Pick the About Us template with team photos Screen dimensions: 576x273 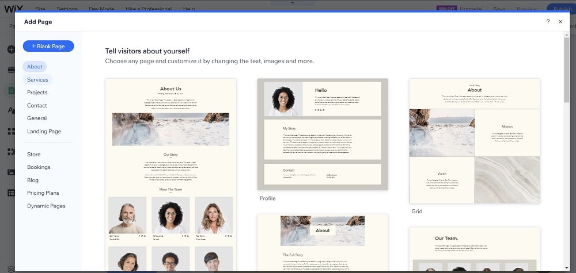[171, 174]
